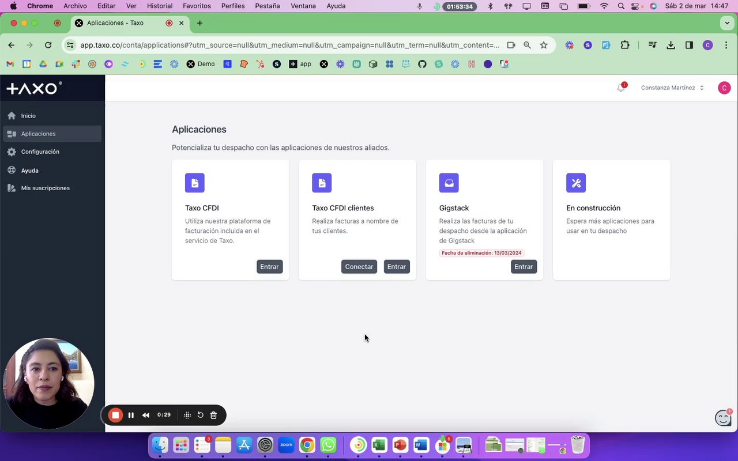The image size is (738, 461).
Task: Click the address bar URL
Action: point(289,45)
